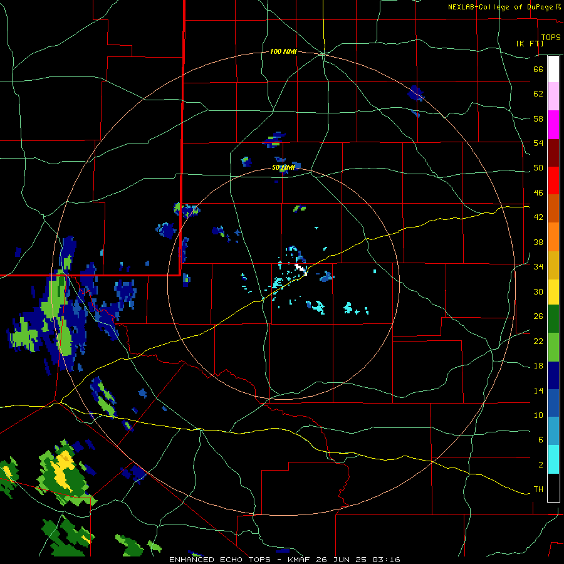Click the legend value 10
The image size is (564, 564).
pos(538,415)
